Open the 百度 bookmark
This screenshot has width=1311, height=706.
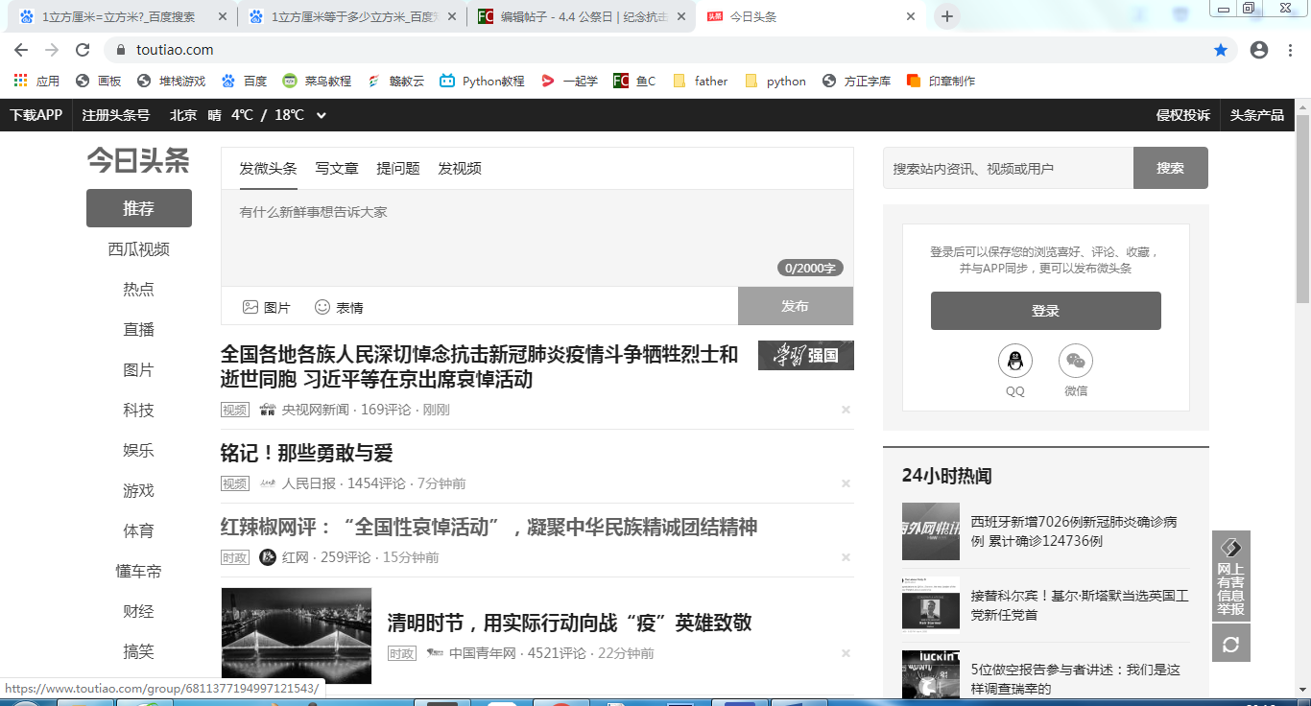point(244,81)
